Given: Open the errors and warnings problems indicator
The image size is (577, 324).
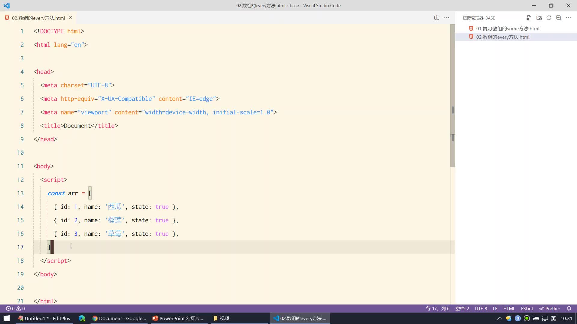Looking at the screenshot, I should (16, 308).
